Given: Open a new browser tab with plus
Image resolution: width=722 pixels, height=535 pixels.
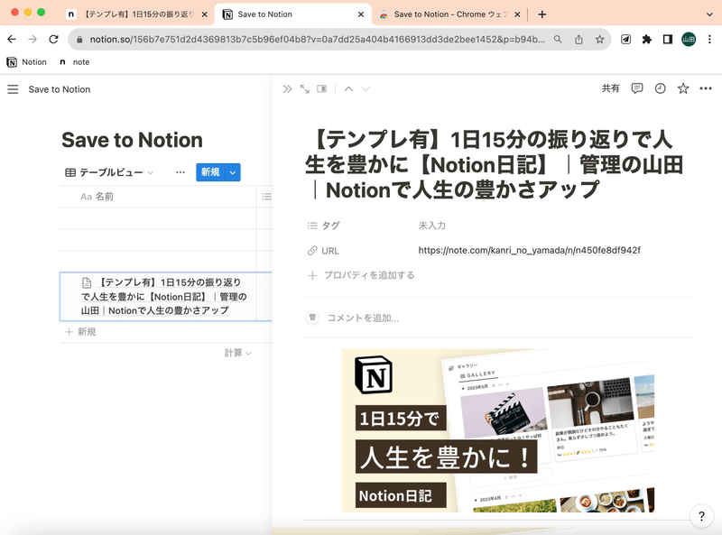Looking at the screenshot, I should 542,14.
